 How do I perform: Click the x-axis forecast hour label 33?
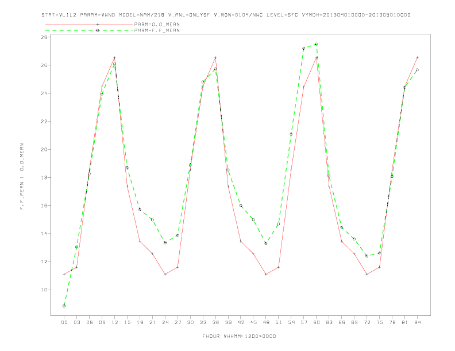(x=203, y=322)
